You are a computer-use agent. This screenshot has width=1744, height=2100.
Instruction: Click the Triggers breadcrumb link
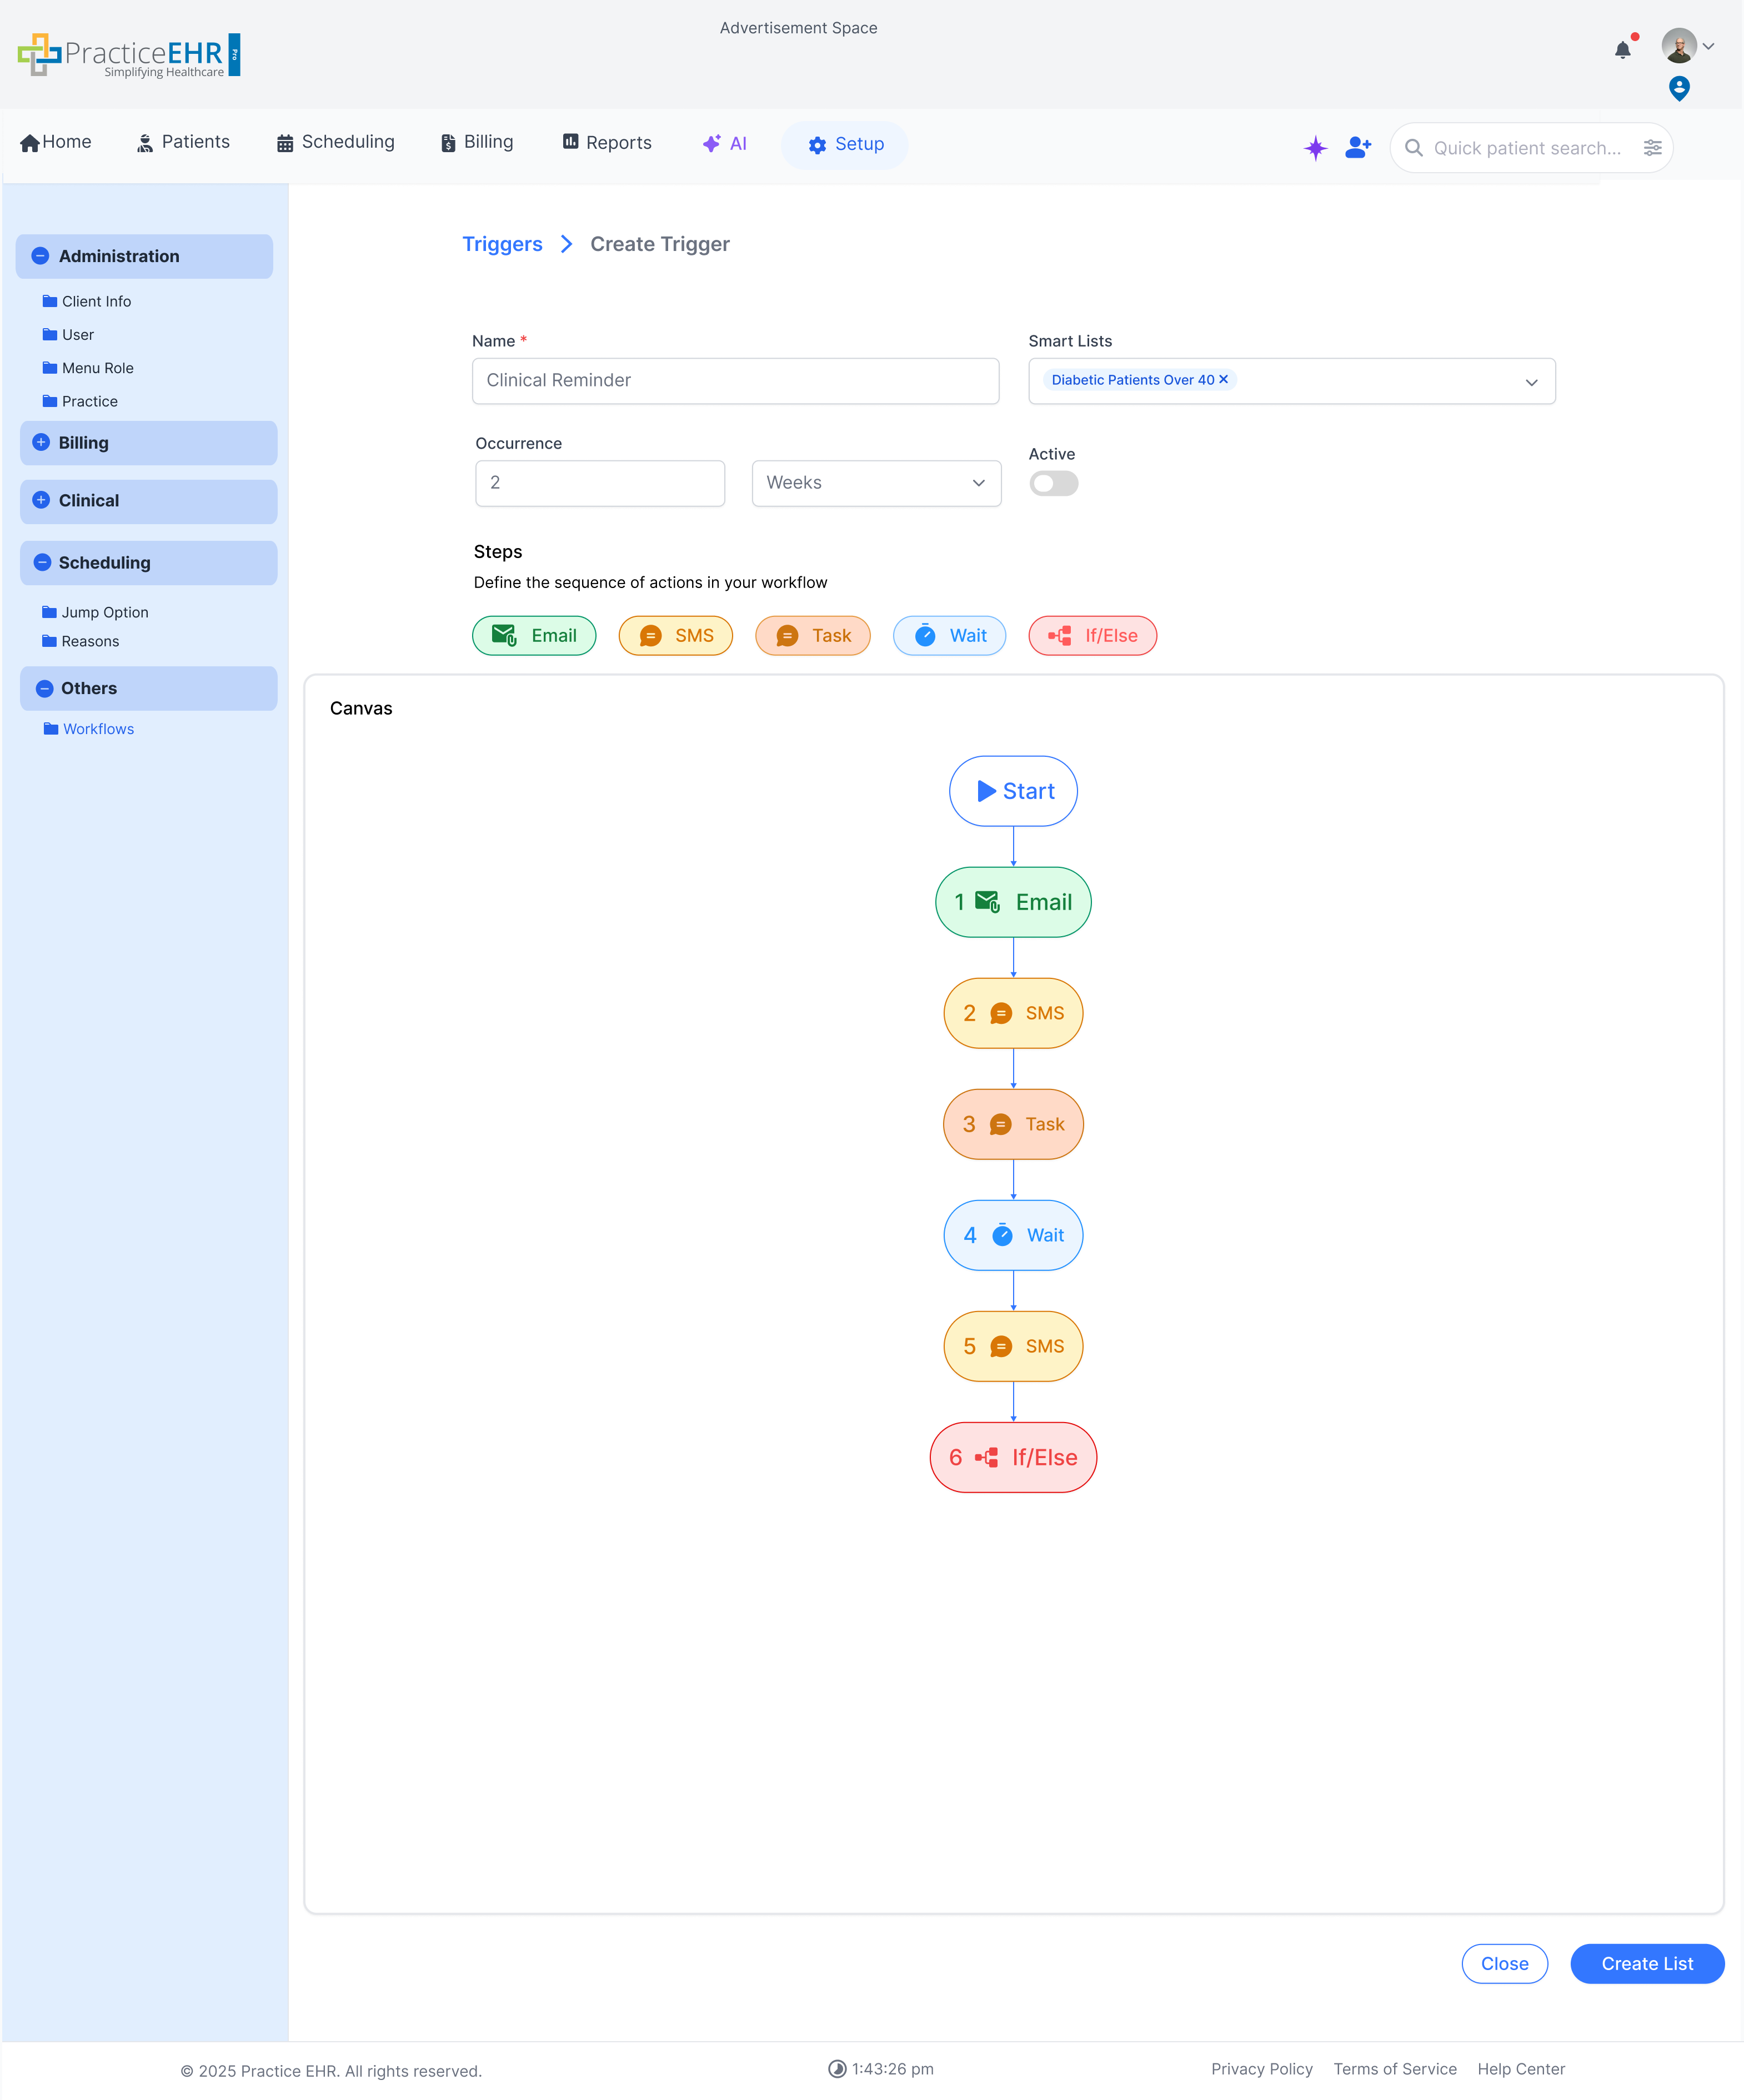(502, 245)
